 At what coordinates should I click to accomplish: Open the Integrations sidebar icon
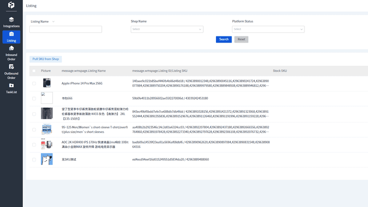11,20
